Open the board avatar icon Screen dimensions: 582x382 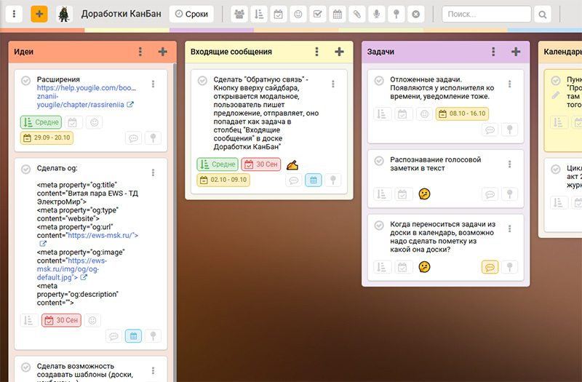coord(64,14)
